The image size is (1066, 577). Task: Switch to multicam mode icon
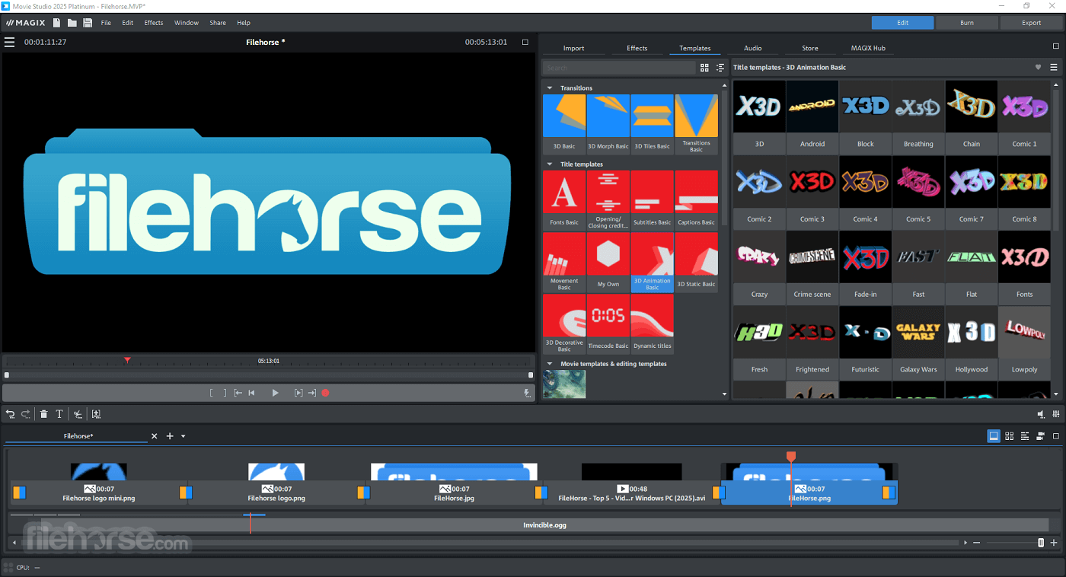1040,436
